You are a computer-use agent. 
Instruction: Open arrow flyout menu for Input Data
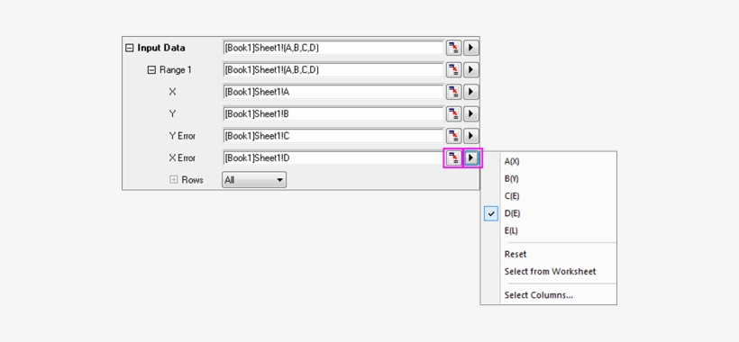tap(471, 48)
